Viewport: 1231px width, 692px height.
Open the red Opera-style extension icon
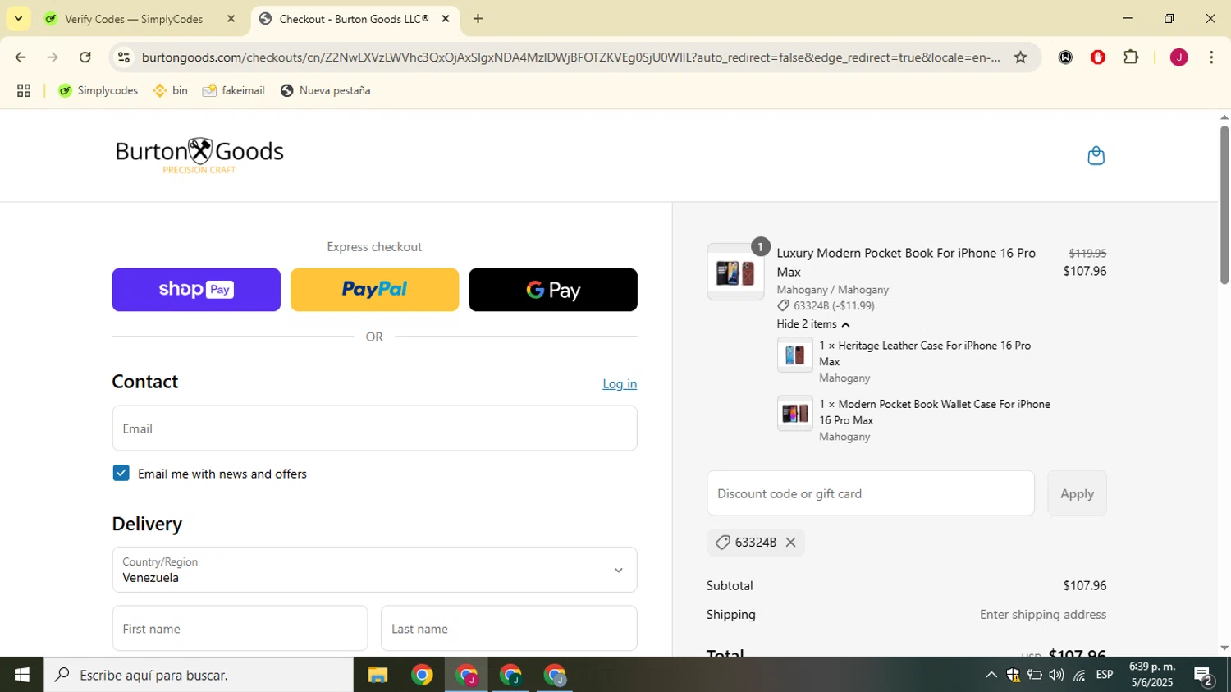pyautogui.click(x=1098, y=57)
